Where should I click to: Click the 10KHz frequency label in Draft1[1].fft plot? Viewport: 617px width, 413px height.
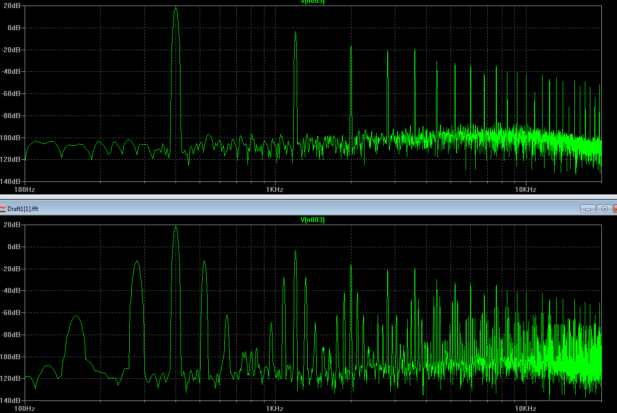[525, 409]
